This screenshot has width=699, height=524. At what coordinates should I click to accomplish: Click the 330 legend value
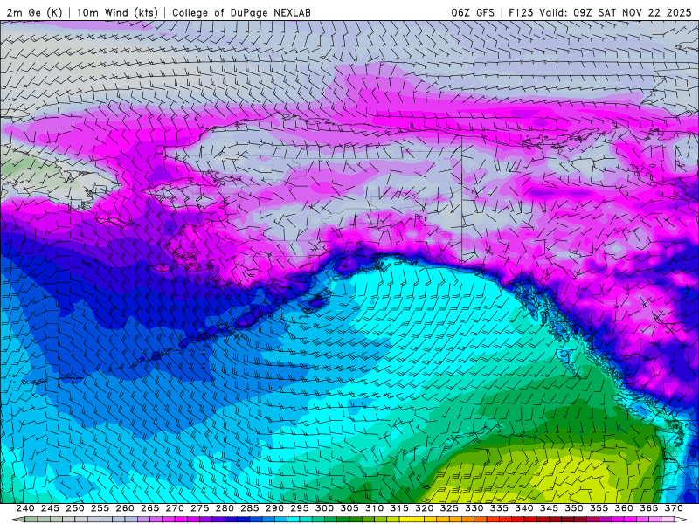tap(474, 508)
